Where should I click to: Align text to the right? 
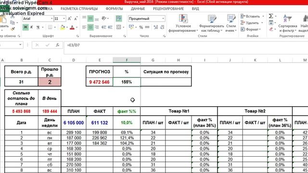pyautogui.click(x=97, y=27)
